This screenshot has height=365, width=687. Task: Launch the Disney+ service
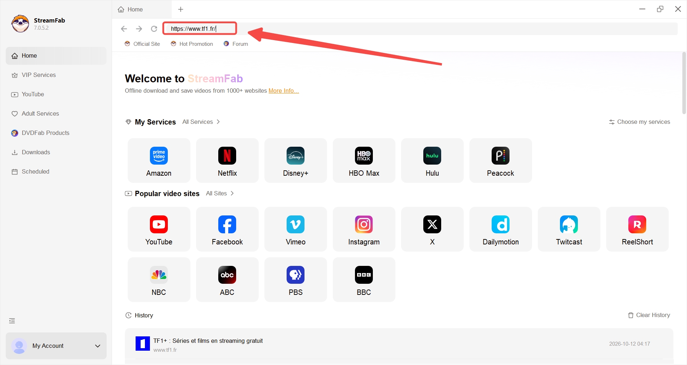(296, 160)
